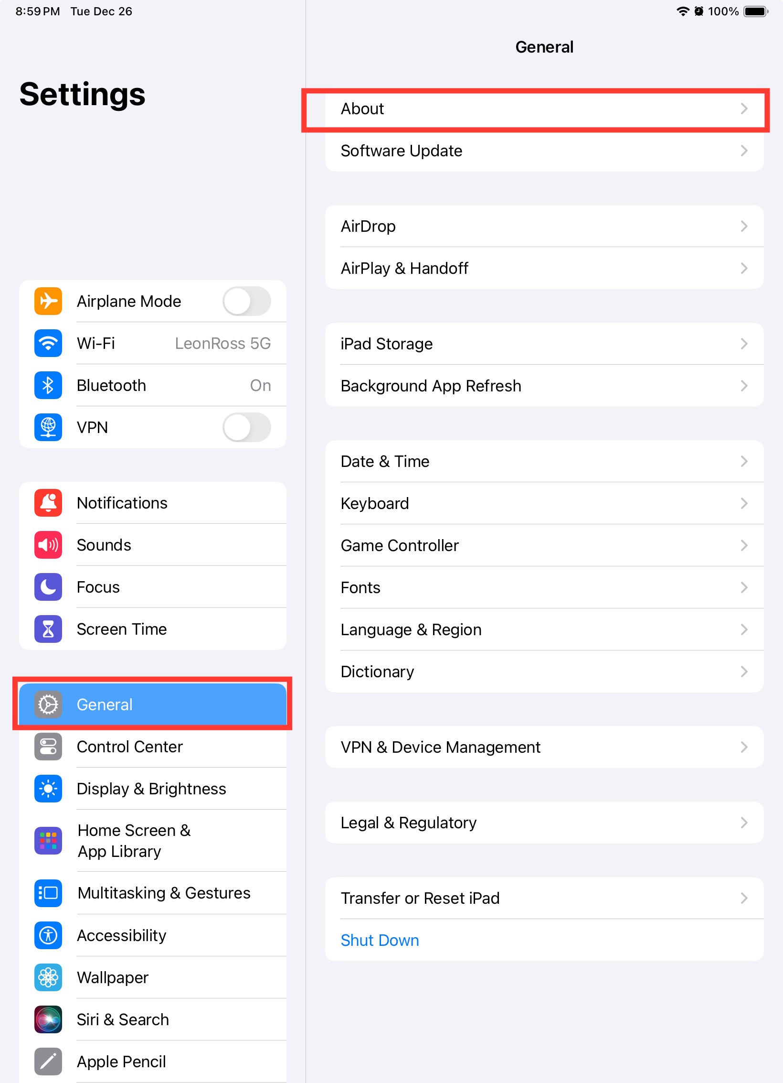
Task: Tap the Transfer or Reset iPad chevron
Action: click(x=744, y=898)
